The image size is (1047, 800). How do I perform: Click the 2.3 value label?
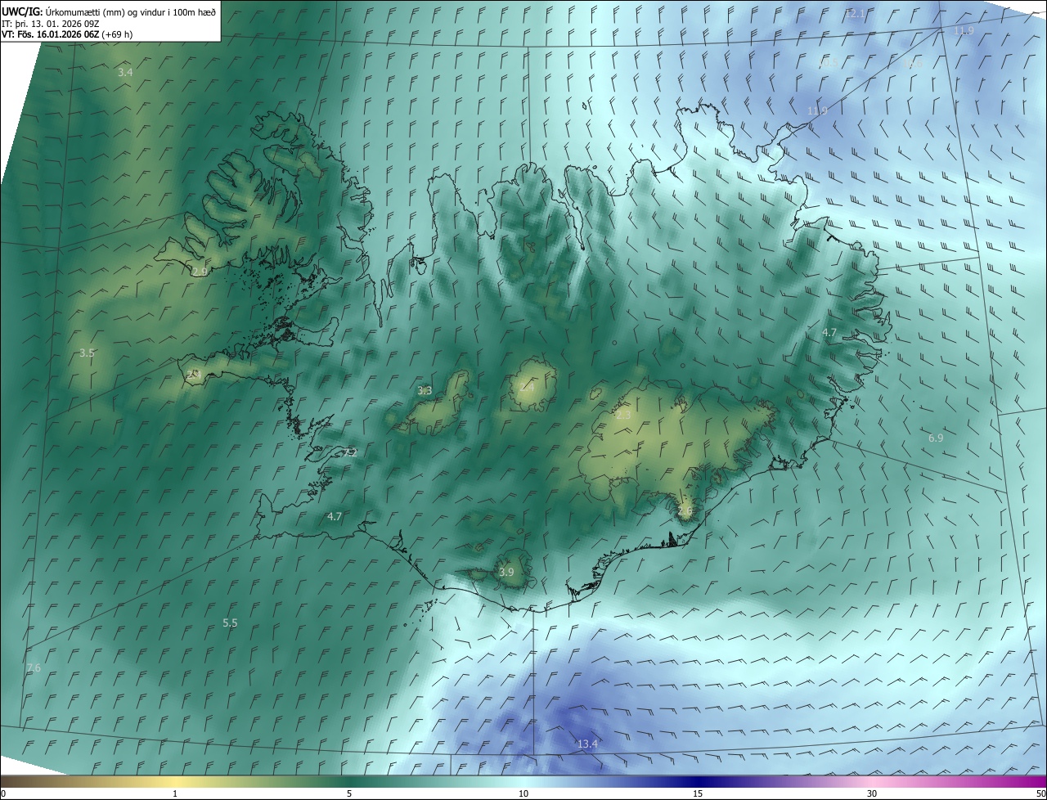click(x=623, y=416)
